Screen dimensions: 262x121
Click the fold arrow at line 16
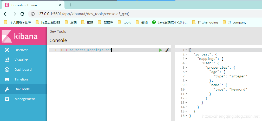tap(186, 116)
